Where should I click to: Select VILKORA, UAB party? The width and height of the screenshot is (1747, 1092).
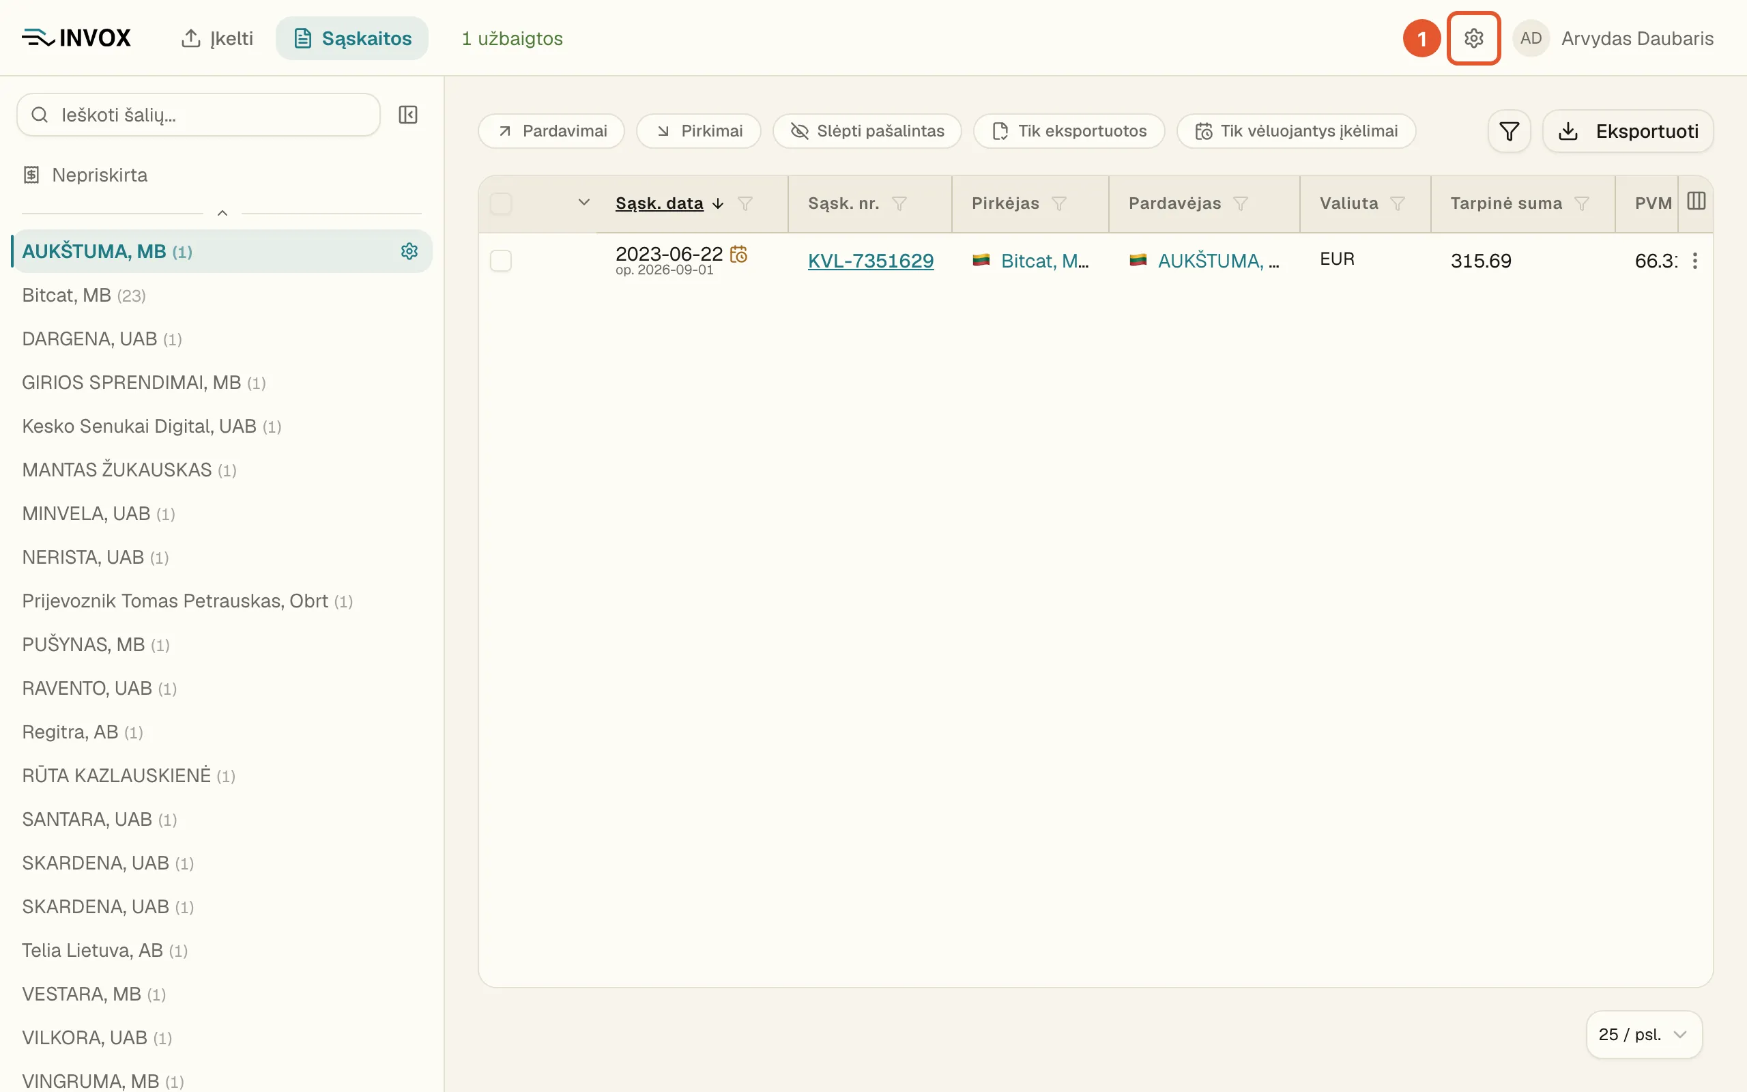[222, 1038]
